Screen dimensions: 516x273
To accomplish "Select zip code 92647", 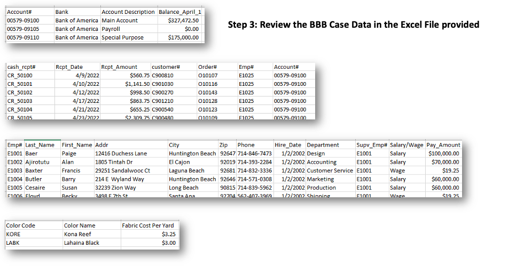I will [228, 154].
